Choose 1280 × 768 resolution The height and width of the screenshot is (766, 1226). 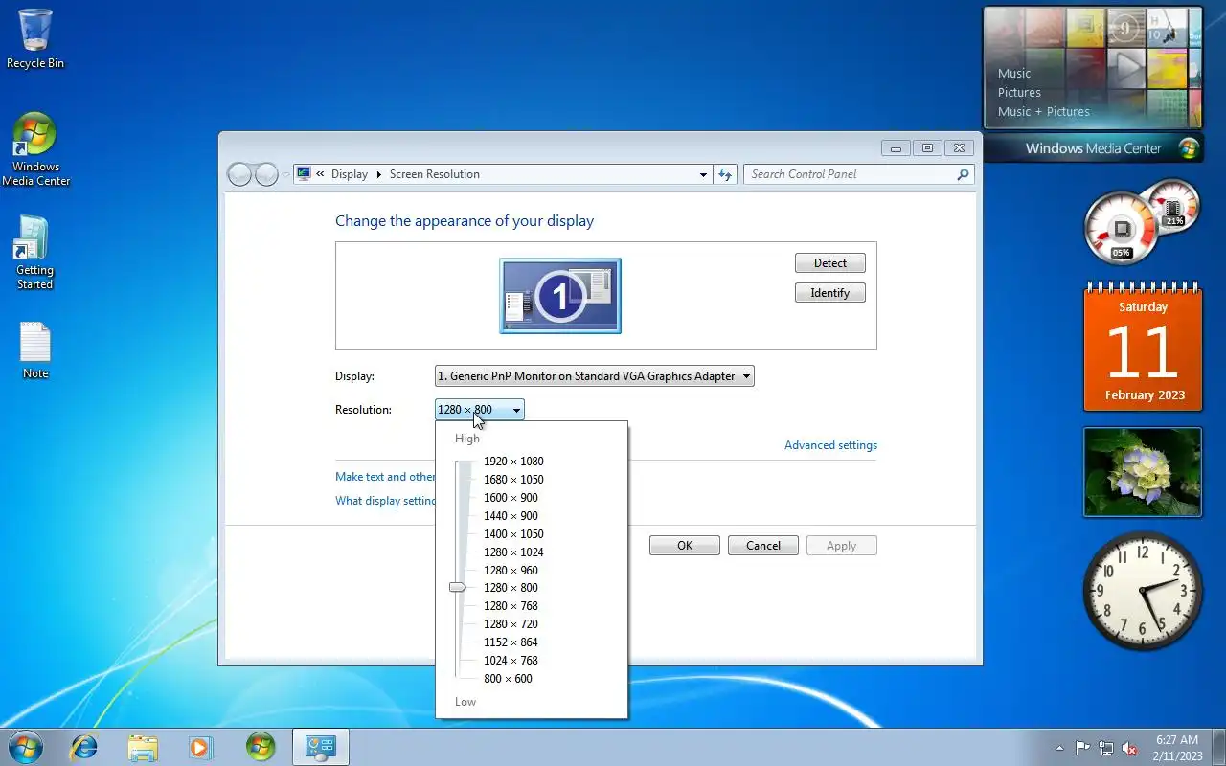coord(511,606)
